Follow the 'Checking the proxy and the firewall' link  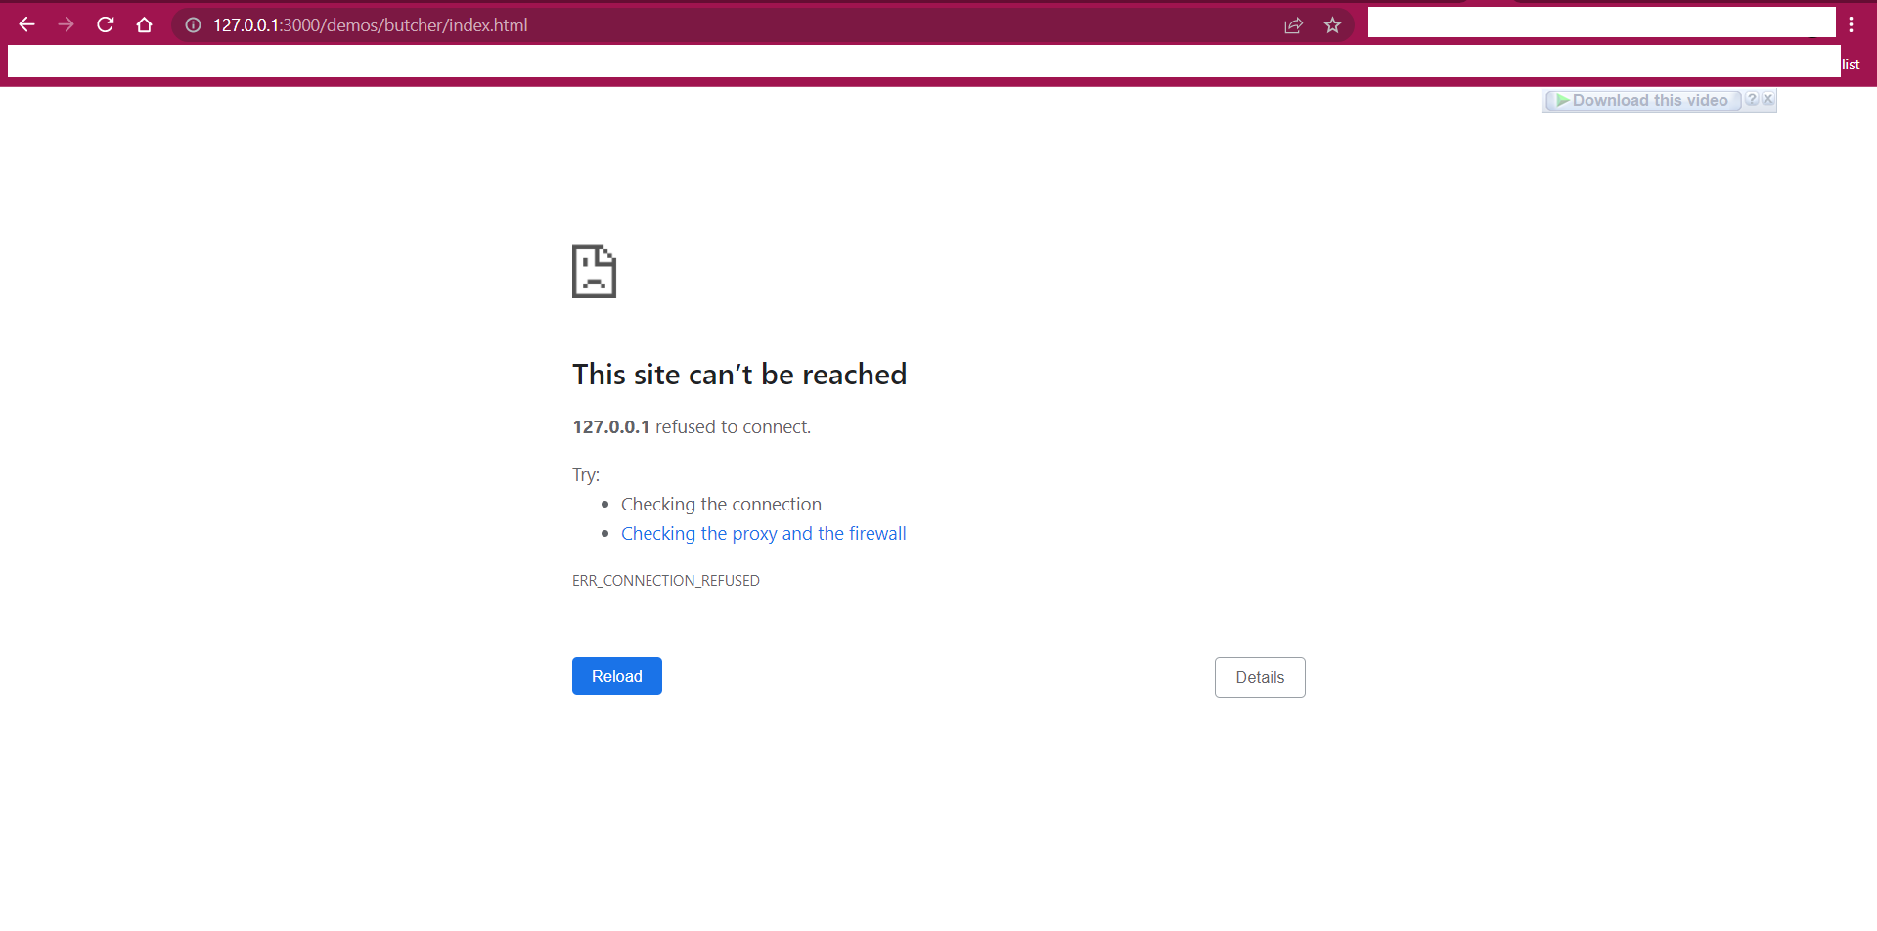pyautogui.click(x=763, y=533)
